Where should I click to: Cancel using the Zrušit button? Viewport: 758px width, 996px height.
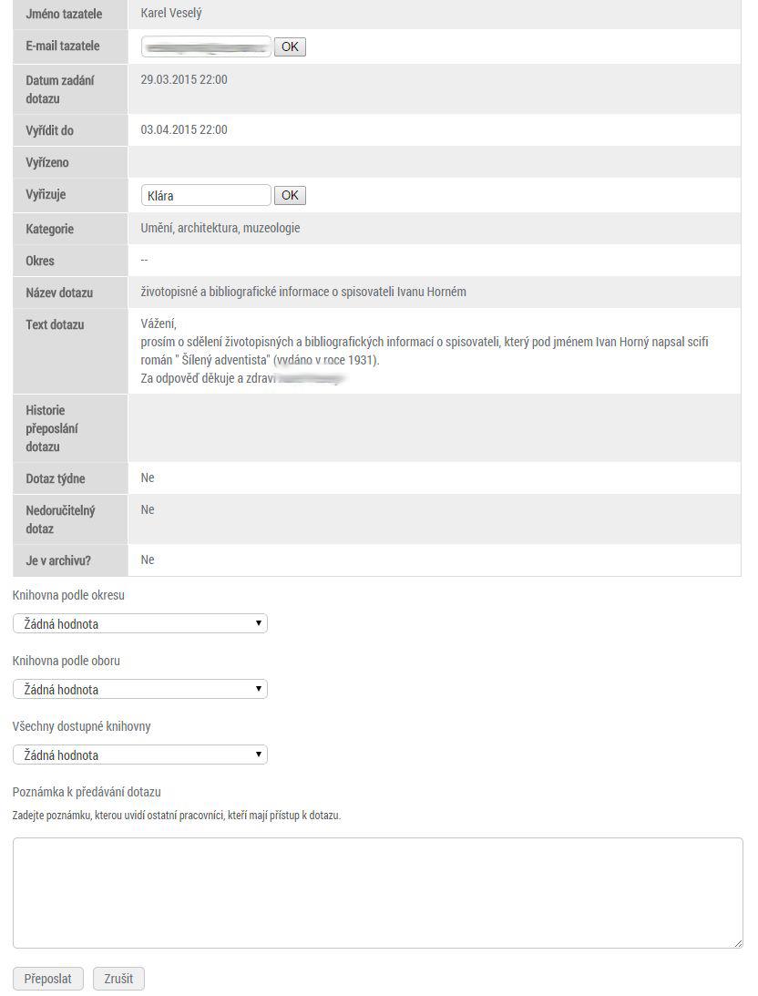[x=118, y=979]
